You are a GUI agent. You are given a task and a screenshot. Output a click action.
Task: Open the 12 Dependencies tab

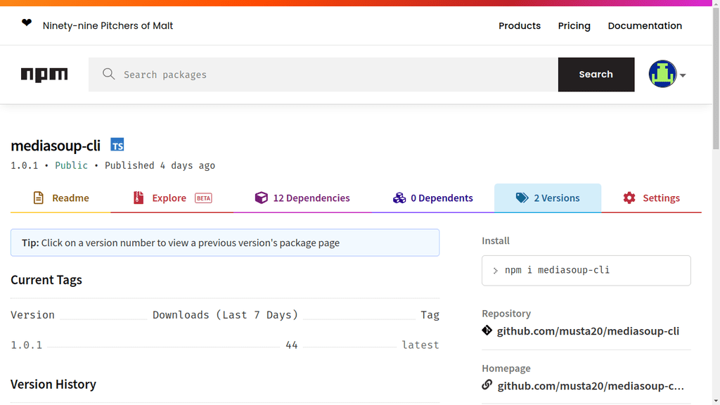click(x=302, y=198)
